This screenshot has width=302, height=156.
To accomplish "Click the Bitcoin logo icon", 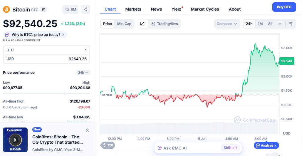I will tap(6, 9).
